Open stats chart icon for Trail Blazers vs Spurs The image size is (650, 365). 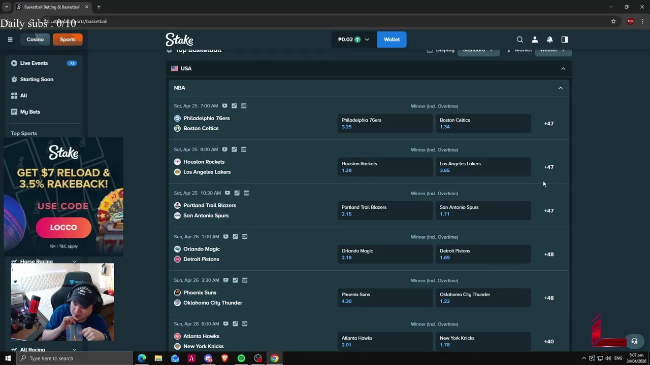[237, 193]
